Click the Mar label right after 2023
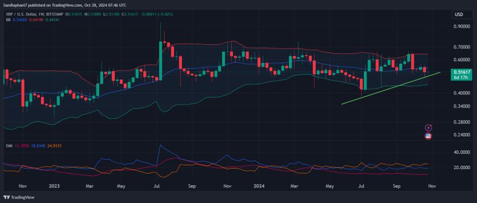The height and width of the screenshot is (203, 477). (x=89, y=185)
